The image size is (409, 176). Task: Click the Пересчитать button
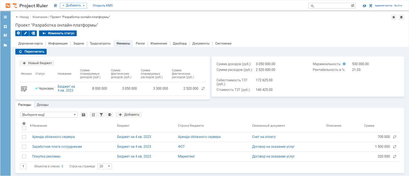point(31,52)
